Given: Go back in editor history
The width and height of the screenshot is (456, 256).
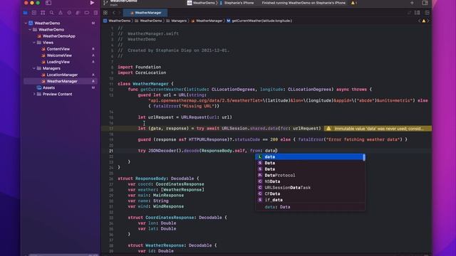Looking at the screenshot, I should 114,13.
